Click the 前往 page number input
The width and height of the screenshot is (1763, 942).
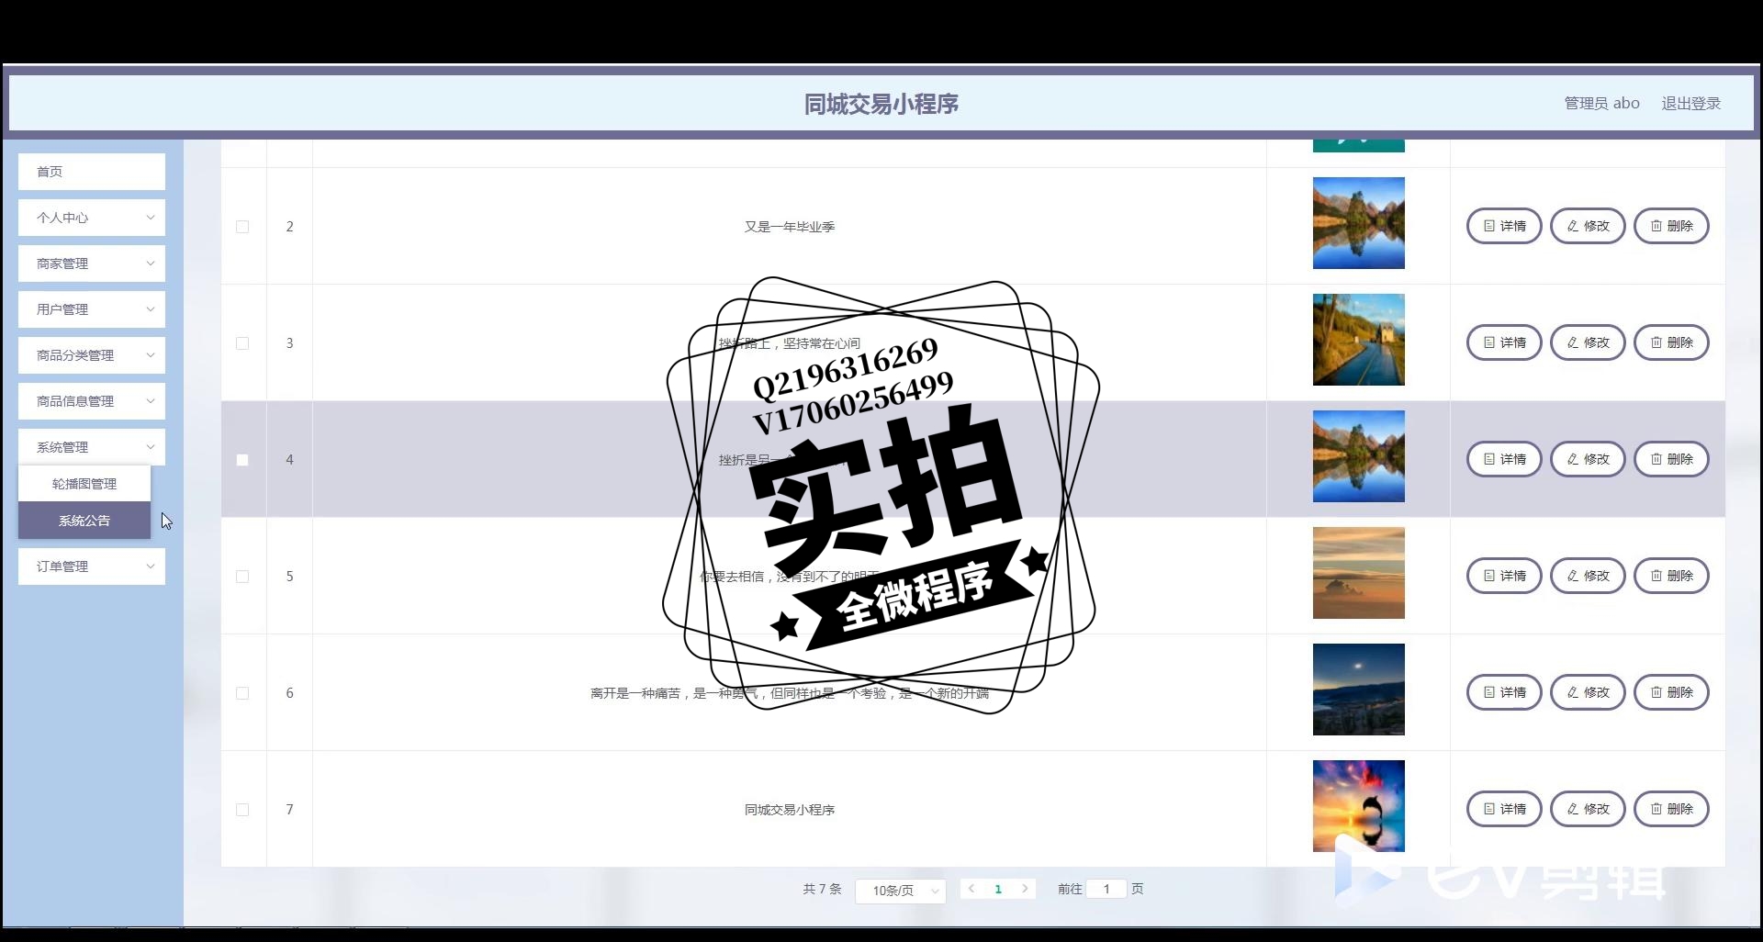[1106, 889]
